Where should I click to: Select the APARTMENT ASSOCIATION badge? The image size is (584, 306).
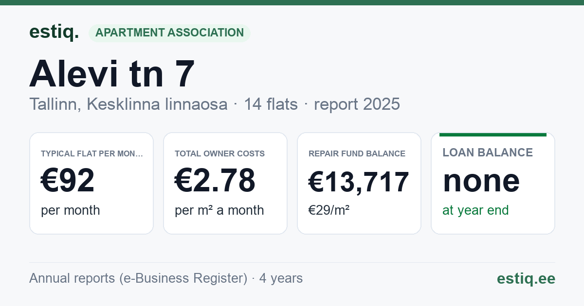(x=169, y=33)
